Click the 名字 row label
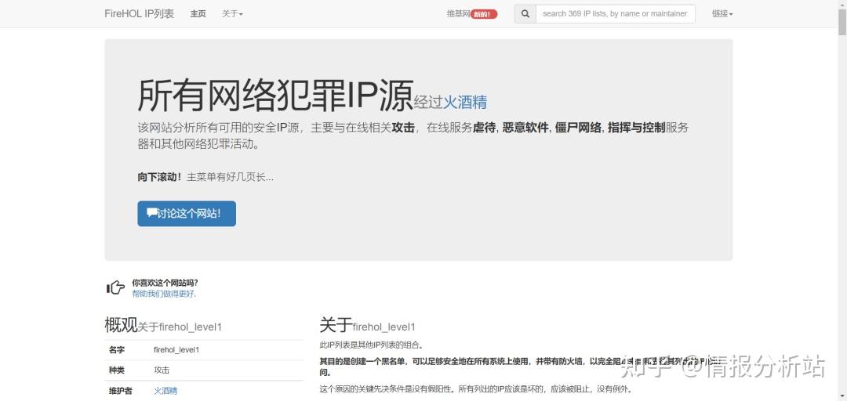Image resolution: width=847 pixels, height=401 pixels. (117, 350)
